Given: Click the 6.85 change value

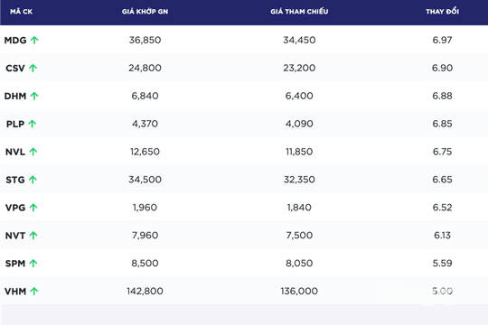Looking at the screenshot, I should pos(442,124).
